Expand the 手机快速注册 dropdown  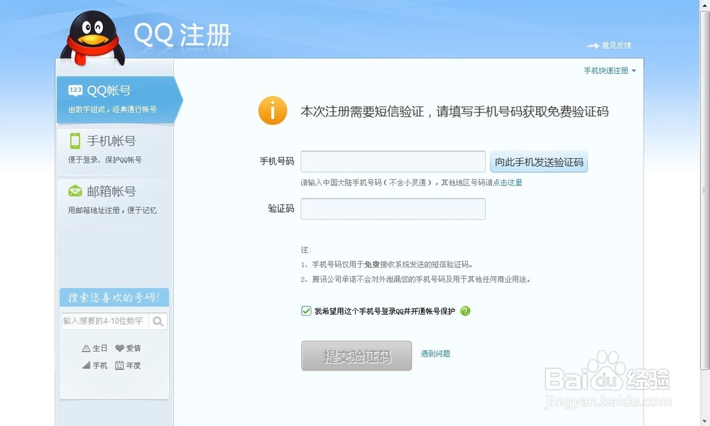click(609, 70)
